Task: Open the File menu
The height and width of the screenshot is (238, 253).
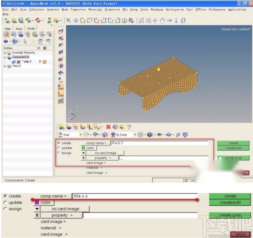Action: [6, 9]
